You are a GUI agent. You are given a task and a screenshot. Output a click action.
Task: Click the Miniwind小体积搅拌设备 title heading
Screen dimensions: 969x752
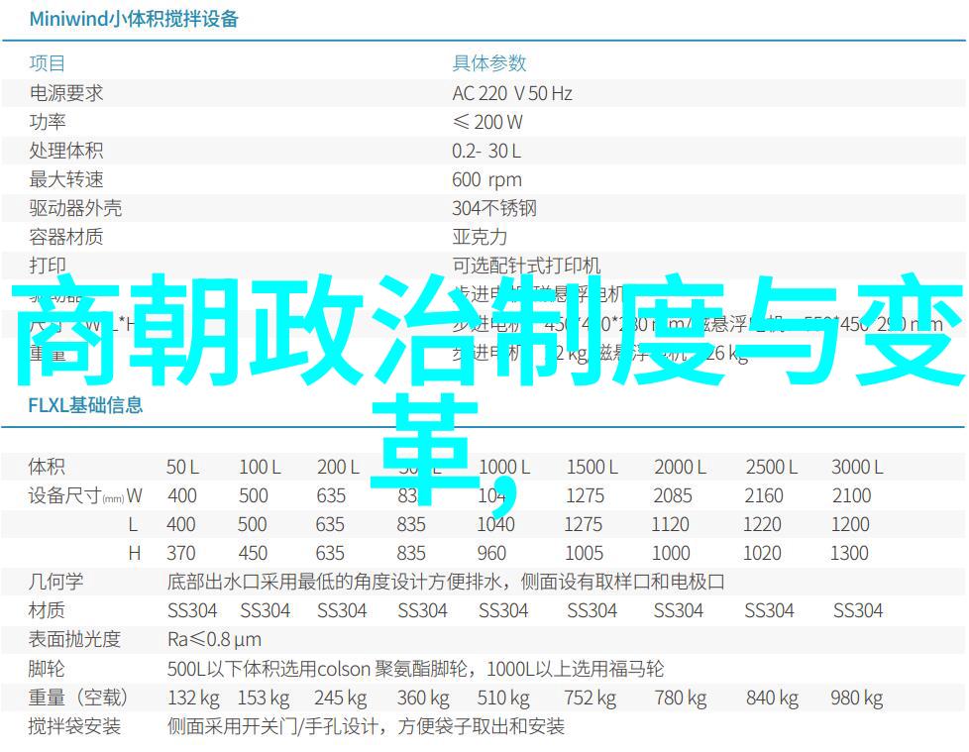click(x=134, y=19)
